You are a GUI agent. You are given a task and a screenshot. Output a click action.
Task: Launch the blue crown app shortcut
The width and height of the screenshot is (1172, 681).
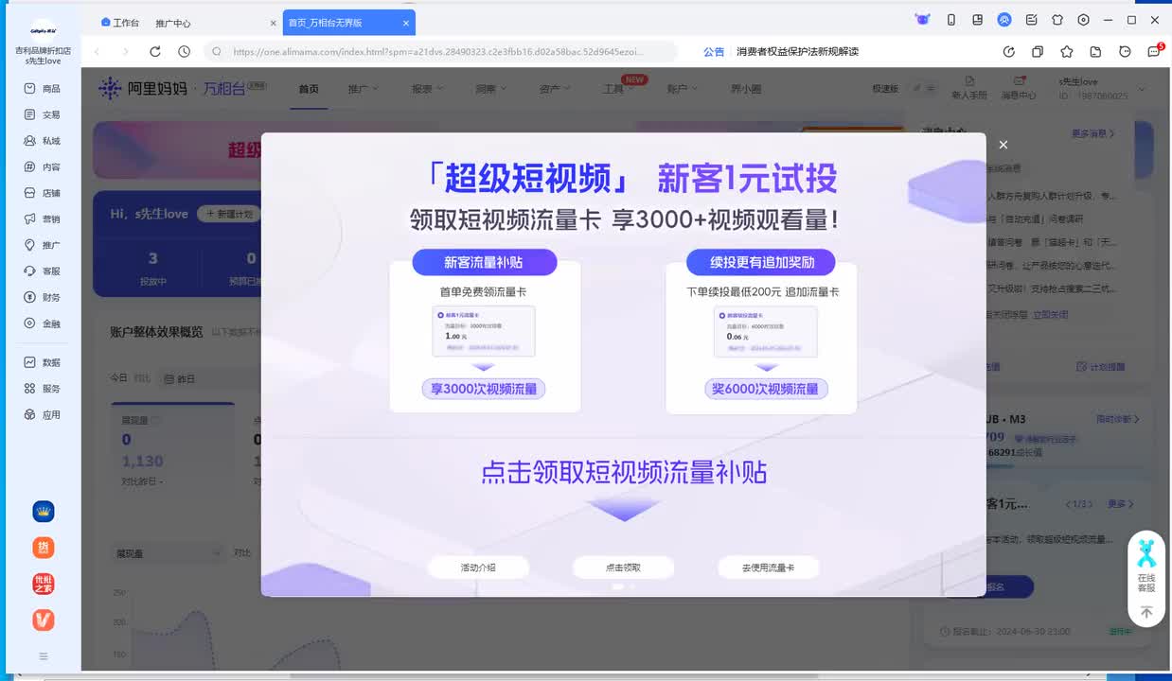[44, 512]
